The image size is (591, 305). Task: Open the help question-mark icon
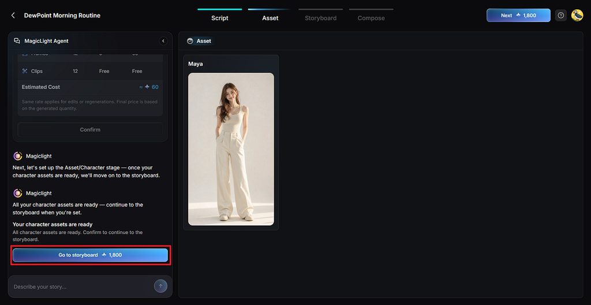561,16
